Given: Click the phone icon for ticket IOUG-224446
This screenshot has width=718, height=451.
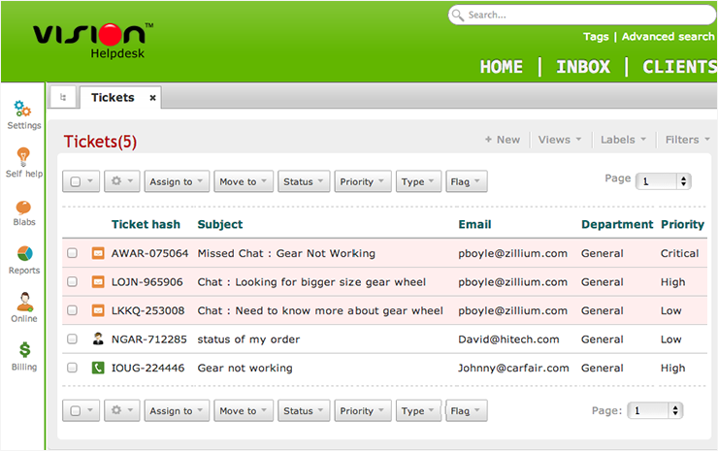Looking at the screenshot, I should tap(98, 368).
